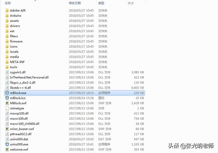Select the unins000.exe uninstaller icon

[7, 144]
